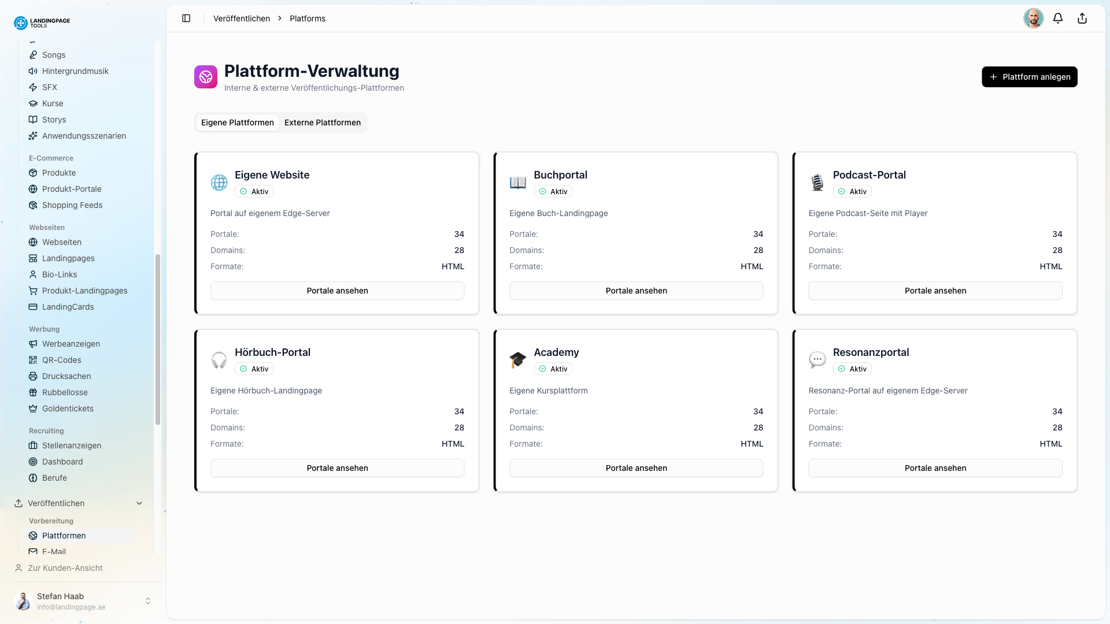Open Zur Kunden-Ansicht link

pyautogui.click(x=64, y=568)
